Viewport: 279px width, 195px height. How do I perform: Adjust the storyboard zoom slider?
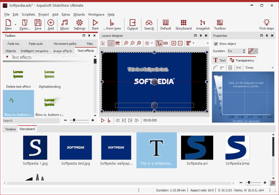(249, 182)
